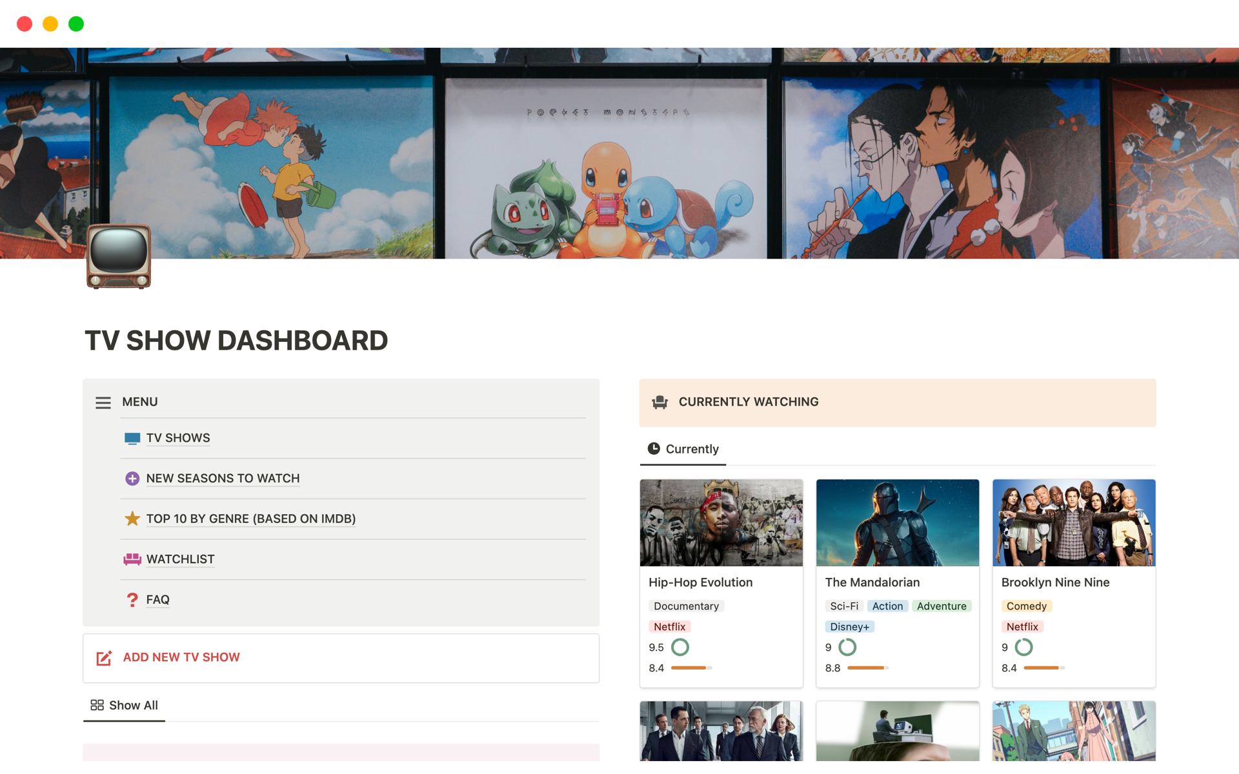The width and height of the screenshot is (1239, 774).
Task: Switch to the Show All tab
Action: click(x=125, y=706)
